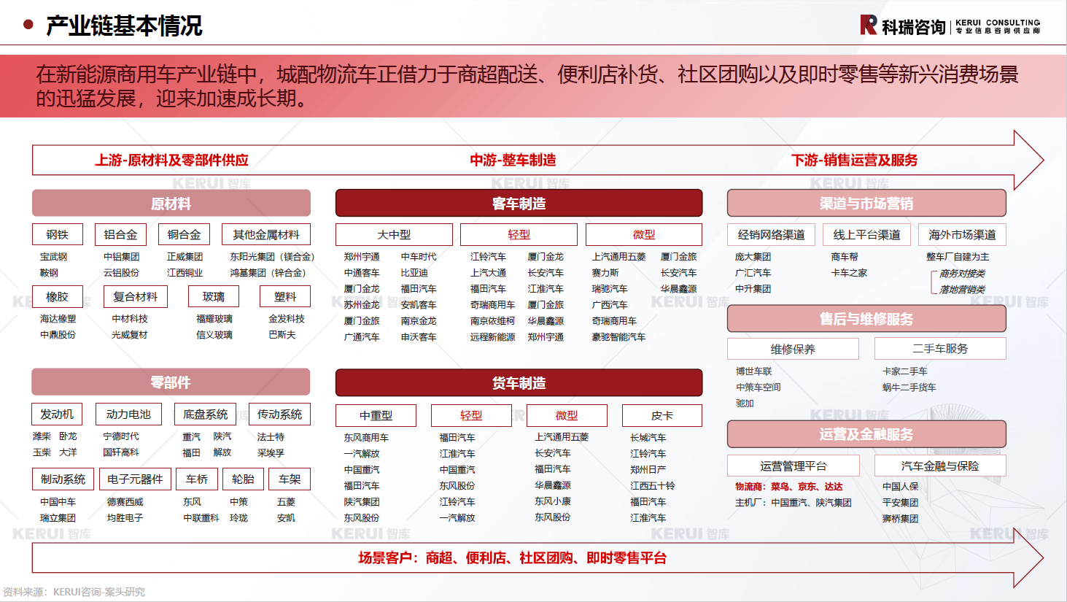Click the 汽车金融与保险 box
Screen dimensions: 1067x602
click(x=941, y=466)
